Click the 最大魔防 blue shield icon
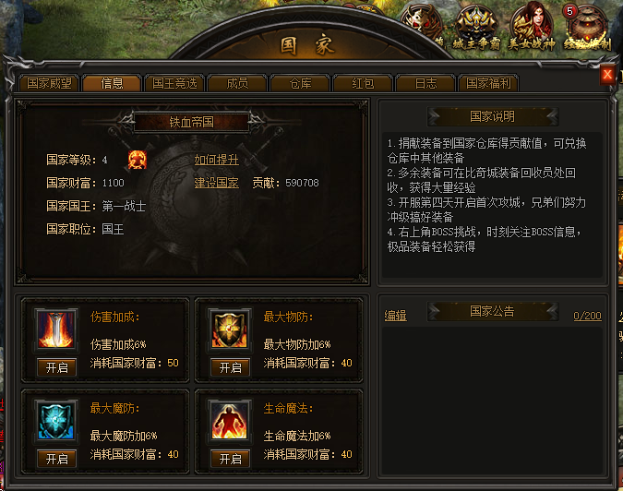623x491 pixels. click(x=56, y=421)
